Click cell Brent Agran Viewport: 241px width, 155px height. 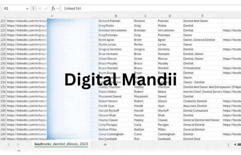click(116, 40)
